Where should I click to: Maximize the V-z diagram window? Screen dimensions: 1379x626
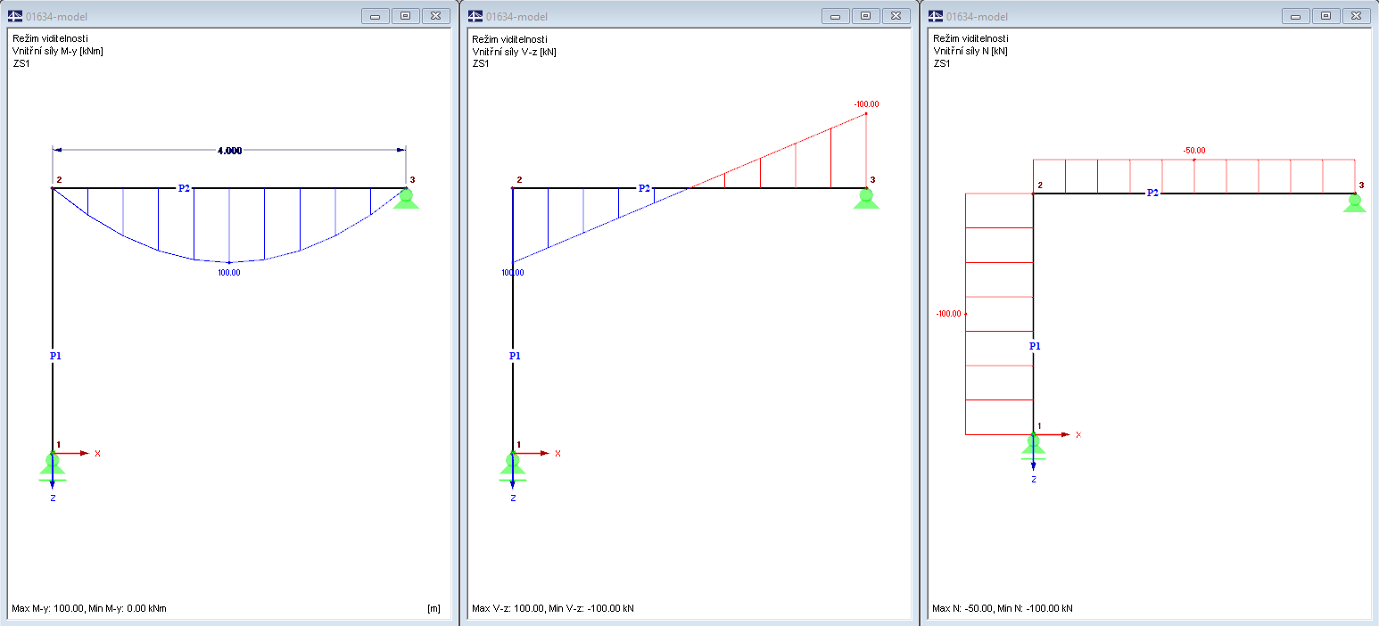(865, 16)
